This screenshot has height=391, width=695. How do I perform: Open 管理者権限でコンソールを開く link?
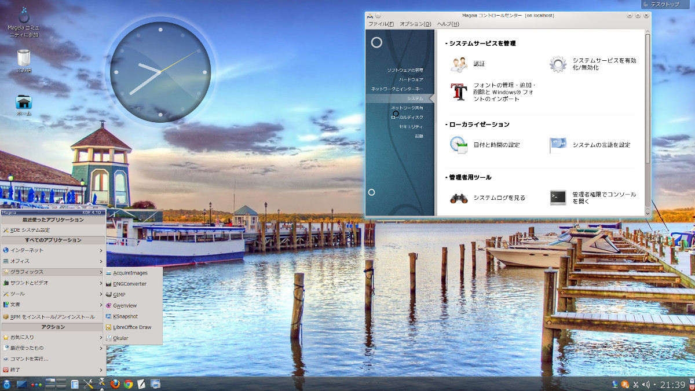pos(604,198)
